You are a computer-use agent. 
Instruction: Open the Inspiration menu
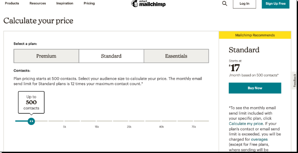tap(65, 3)
